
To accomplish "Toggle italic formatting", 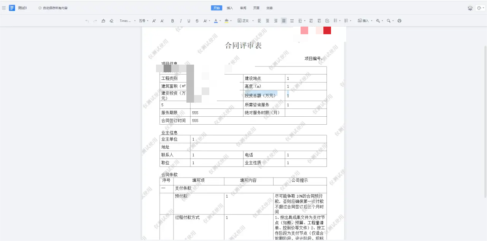I will tap(181, 21).
